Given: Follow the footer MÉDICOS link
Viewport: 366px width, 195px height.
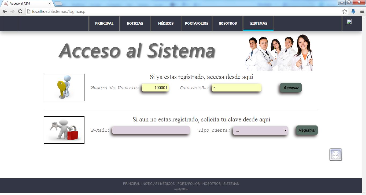Looking at the screenshot, I should tap(167, 184).
